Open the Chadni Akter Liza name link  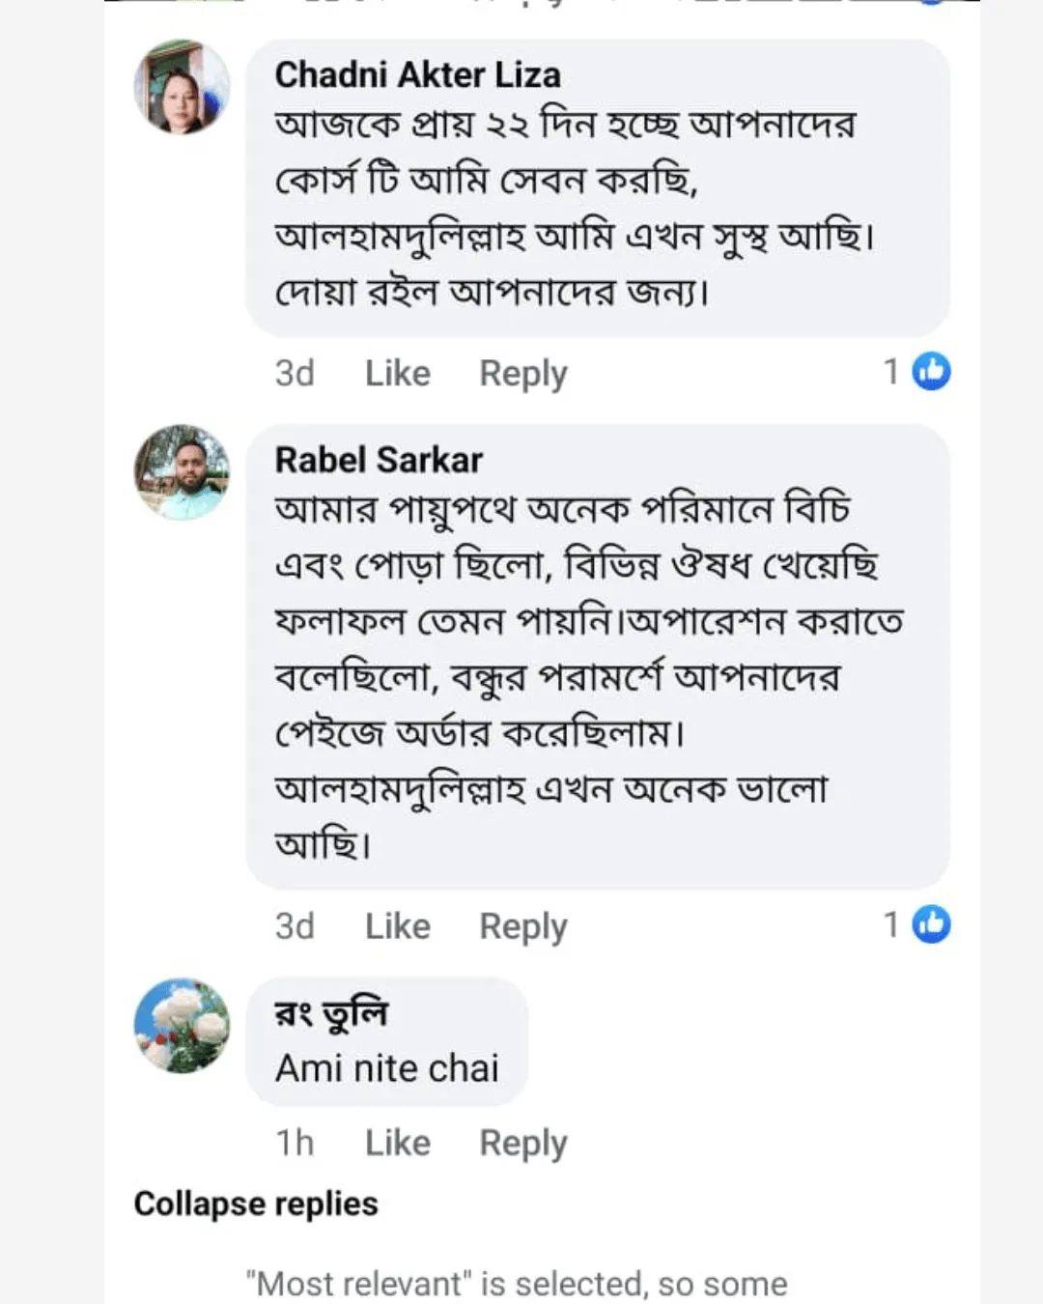(x=417, y=75)
